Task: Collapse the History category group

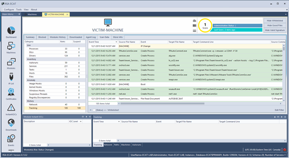Action: coord(30,101)
